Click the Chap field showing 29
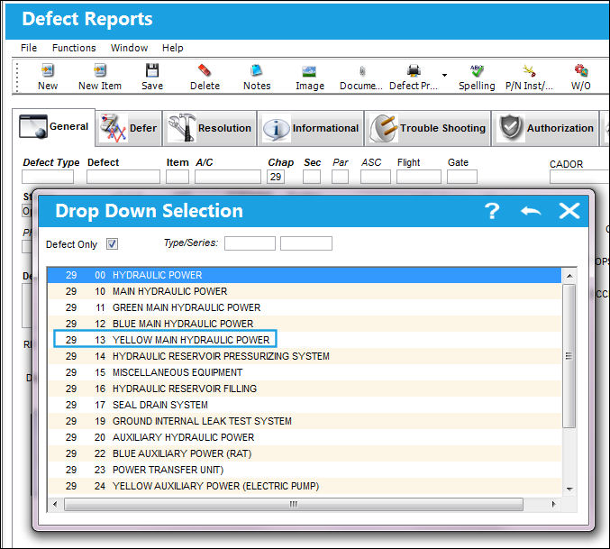The width and height of the screenshot is (610, 549). (276, 177)
